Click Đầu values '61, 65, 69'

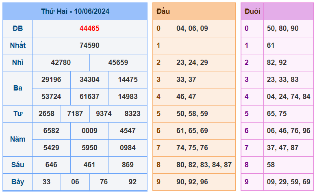192,131
